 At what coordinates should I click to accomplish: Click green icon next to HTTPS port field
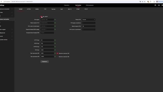(55, 47)
